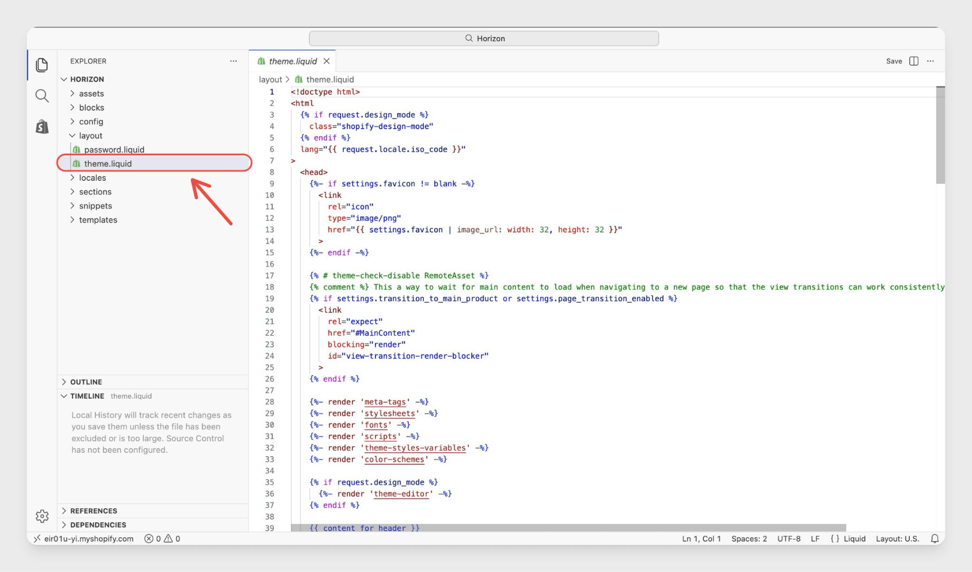Follow the 'color-schemes' snippet link
The height and width of the screenshot is (572, 972).
[394, 459]
